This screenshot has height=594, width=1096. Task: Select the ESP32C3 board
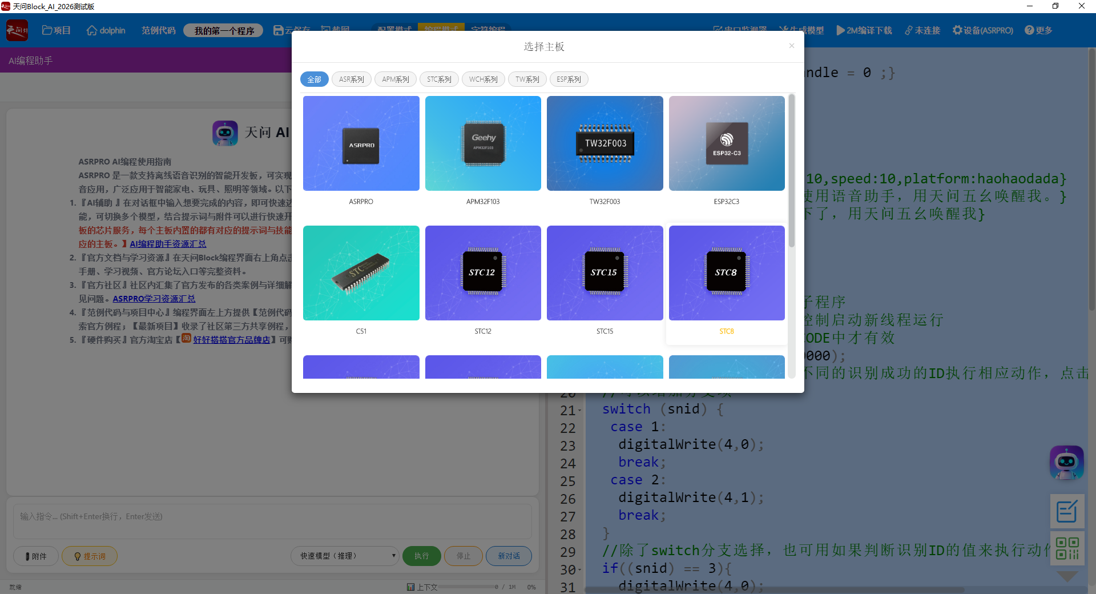727,143
